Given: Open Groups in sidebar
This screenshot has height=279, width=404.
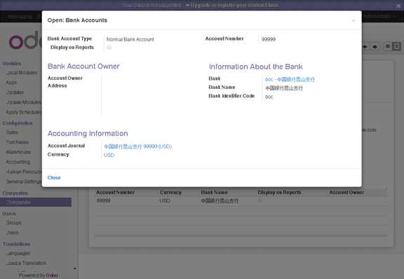Looking at the screenshot, I should click(x=13, y=223).
